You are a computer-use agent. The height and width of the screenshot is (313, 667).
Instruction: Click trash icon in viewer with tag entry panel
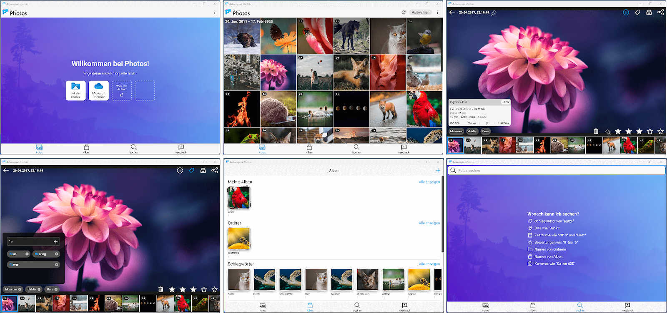(x=160, y=289)
